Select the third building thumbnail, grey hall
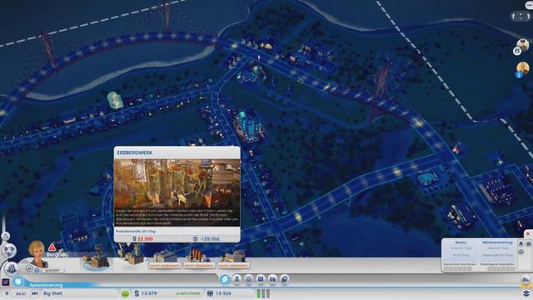 165,257
